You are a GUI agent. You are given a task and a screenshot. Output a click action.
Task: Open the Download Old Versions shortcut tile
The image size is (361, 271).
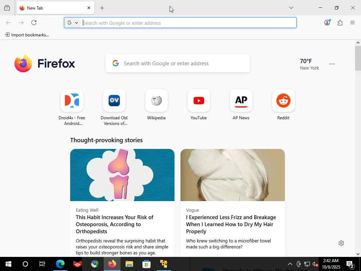coord(114,107)
